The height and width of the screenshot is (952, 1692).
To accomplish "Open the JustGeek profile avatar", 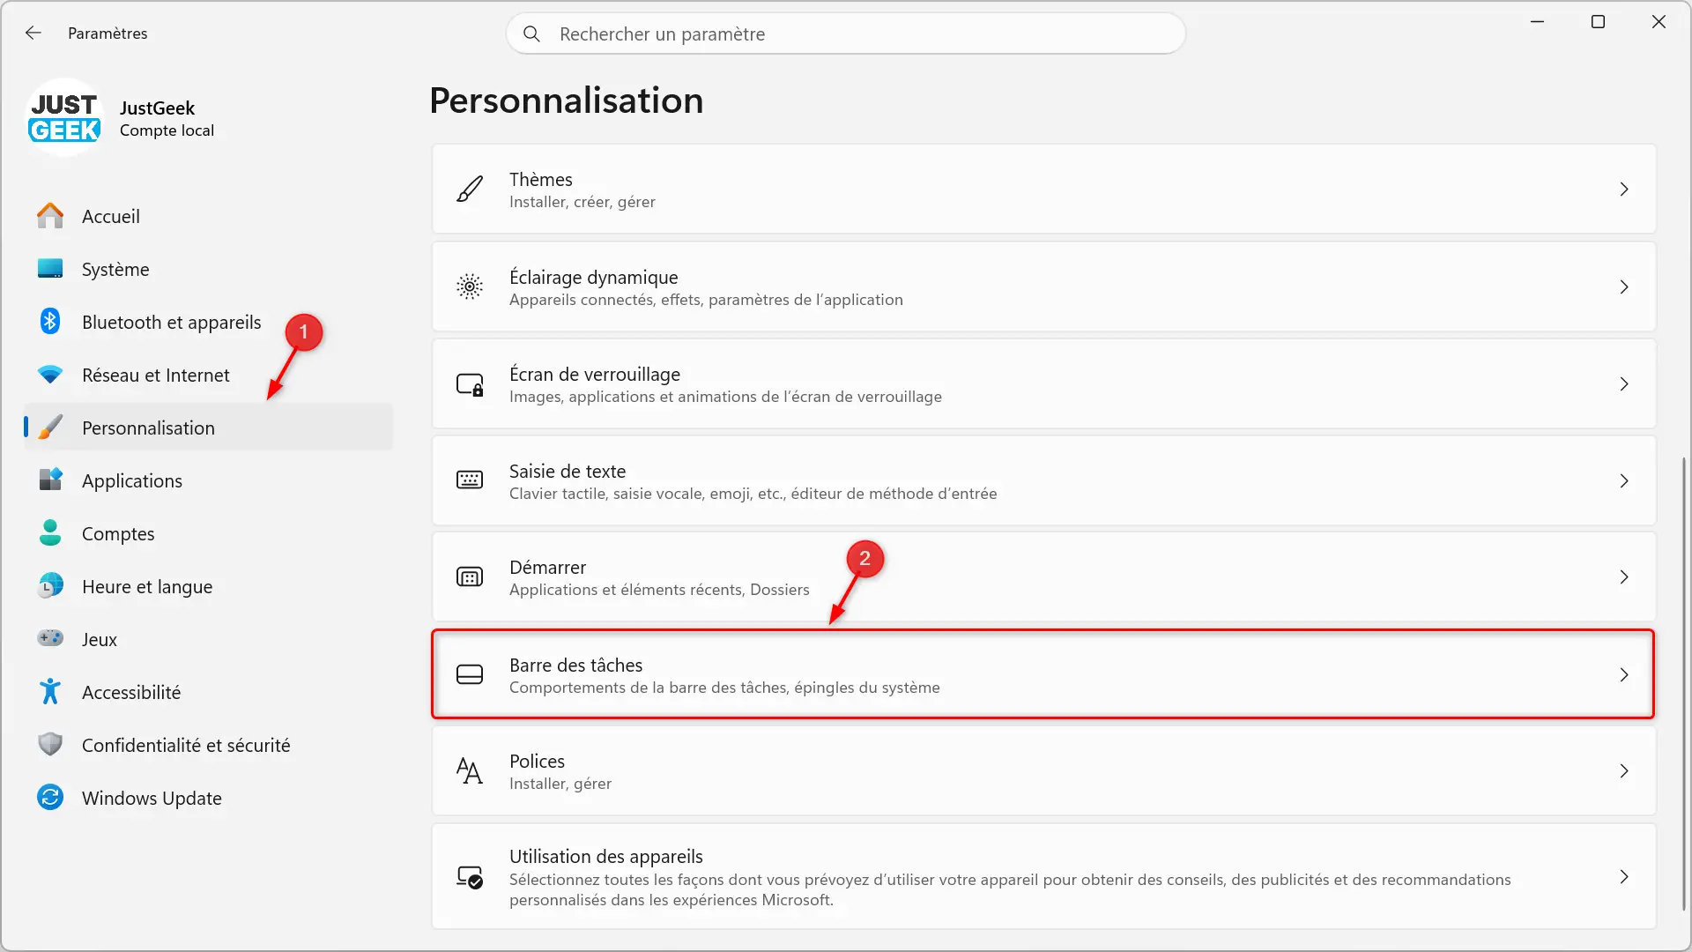I will (64, 118).
